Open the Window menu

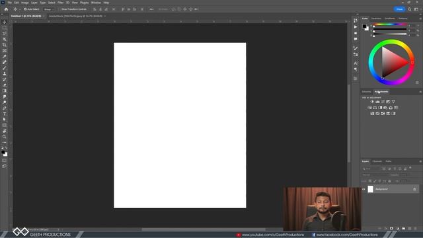coord(96,3)
